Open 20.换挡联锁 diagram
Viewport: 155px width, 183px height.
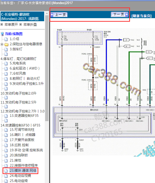19,155
